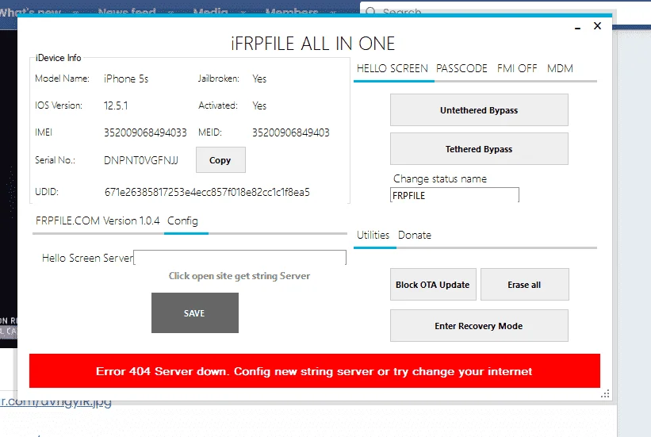This screenshot has width=651, height=437.
Task: Select the FMI OFF tab
Action: tap(517, 68)
